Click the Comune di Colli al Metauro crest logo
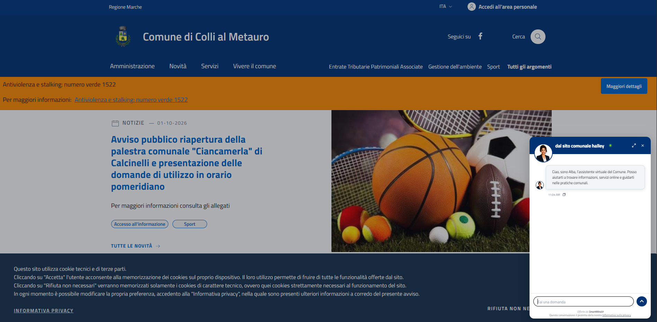This screenshot has height=322, width=657. pos(123,36)
